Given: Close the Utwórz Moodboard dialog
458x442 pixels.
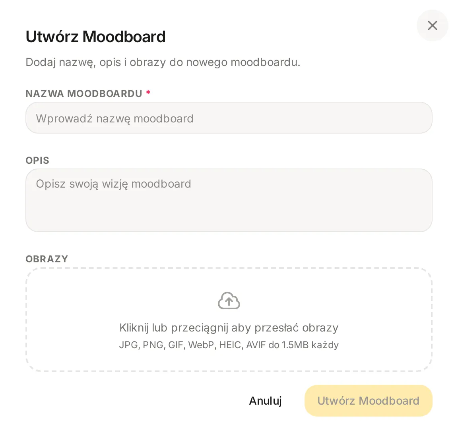Looking at the screenshot, I should tap(432, 25).
